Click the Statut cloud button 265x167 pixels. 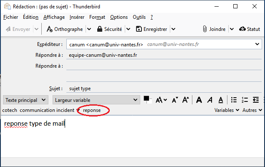pyautogui.click(x=250, y=29)
